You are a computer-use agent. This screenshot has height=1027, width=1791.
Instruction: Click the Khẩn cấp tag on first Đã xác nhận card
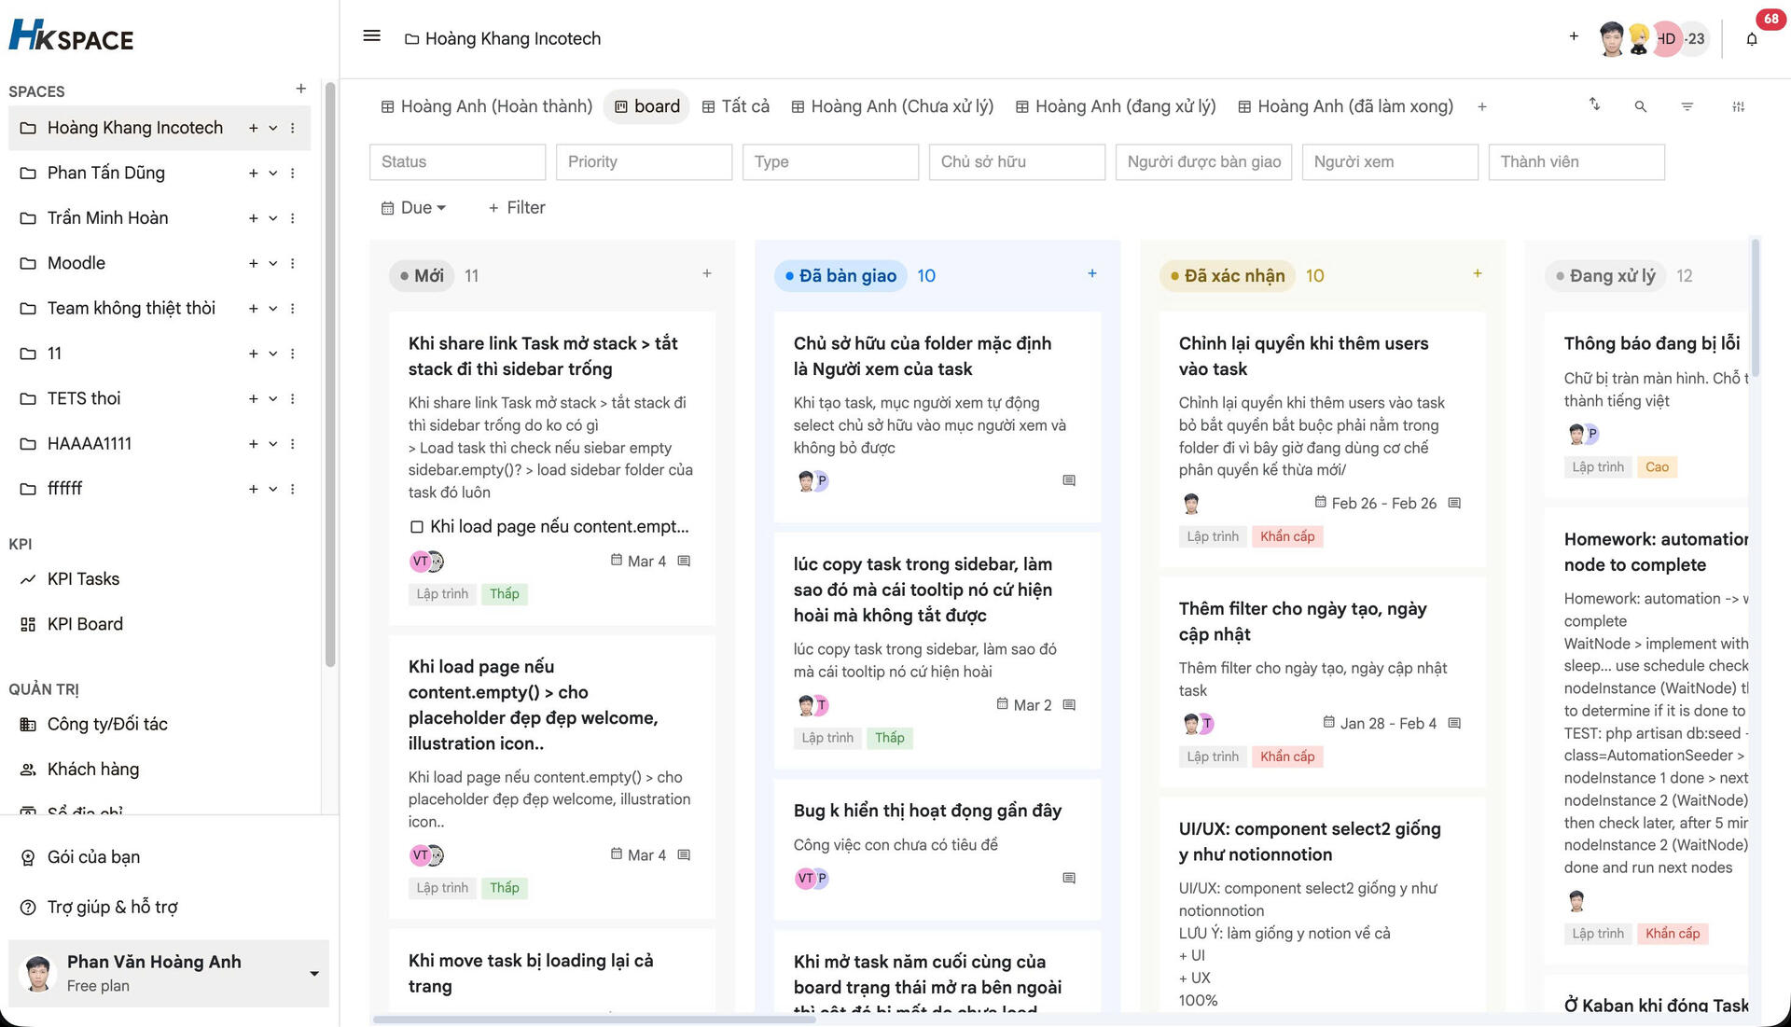pos(1286,536)
